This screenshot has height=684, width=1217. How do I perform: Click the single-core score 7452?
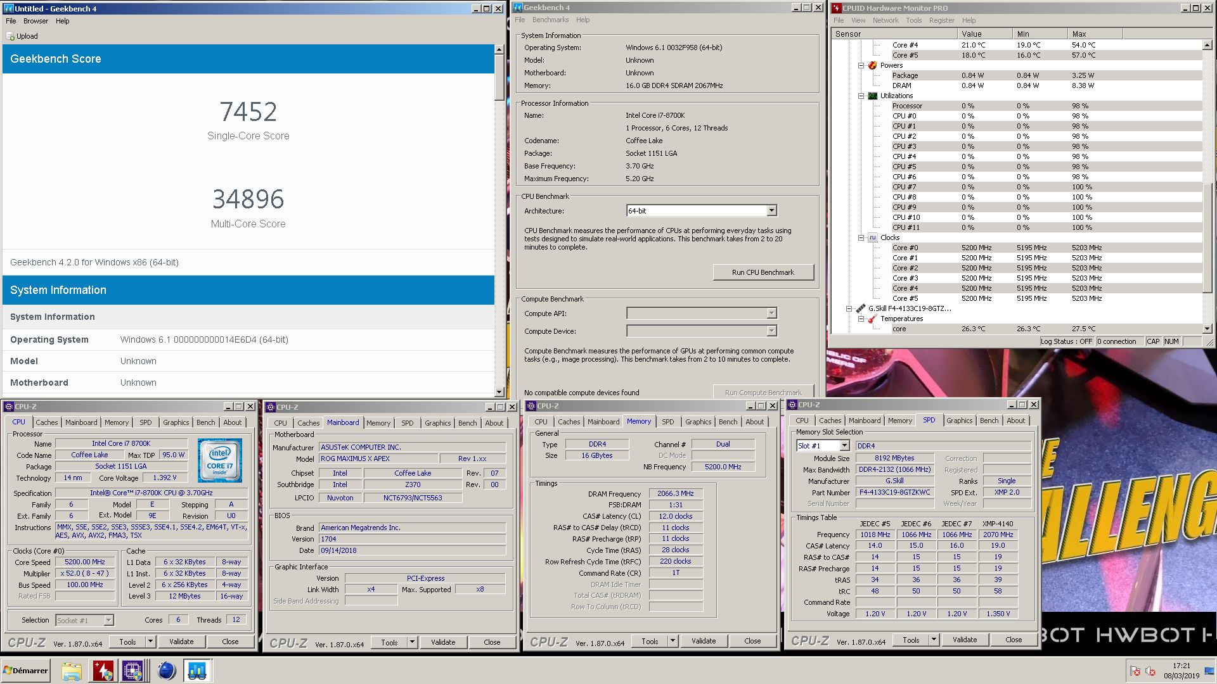tap(248, 112)
